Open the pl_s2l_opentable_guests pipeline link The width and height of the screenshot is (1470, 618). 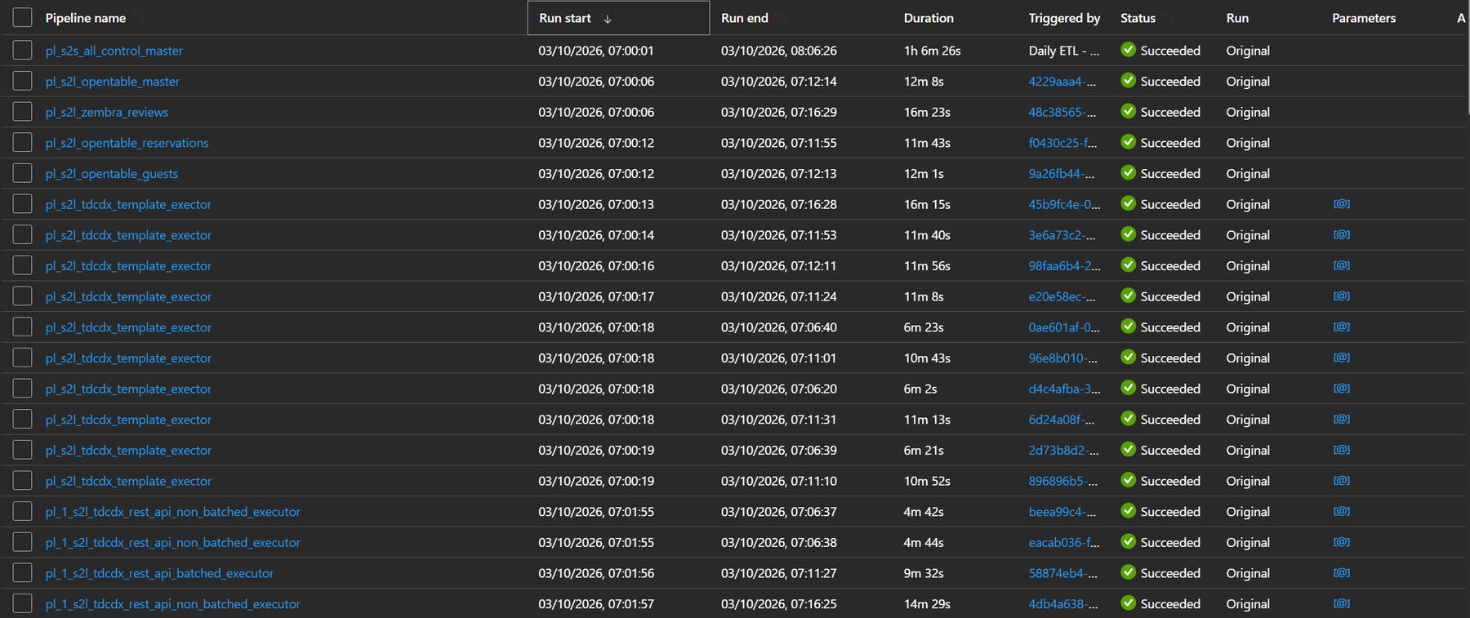[112, 174]
